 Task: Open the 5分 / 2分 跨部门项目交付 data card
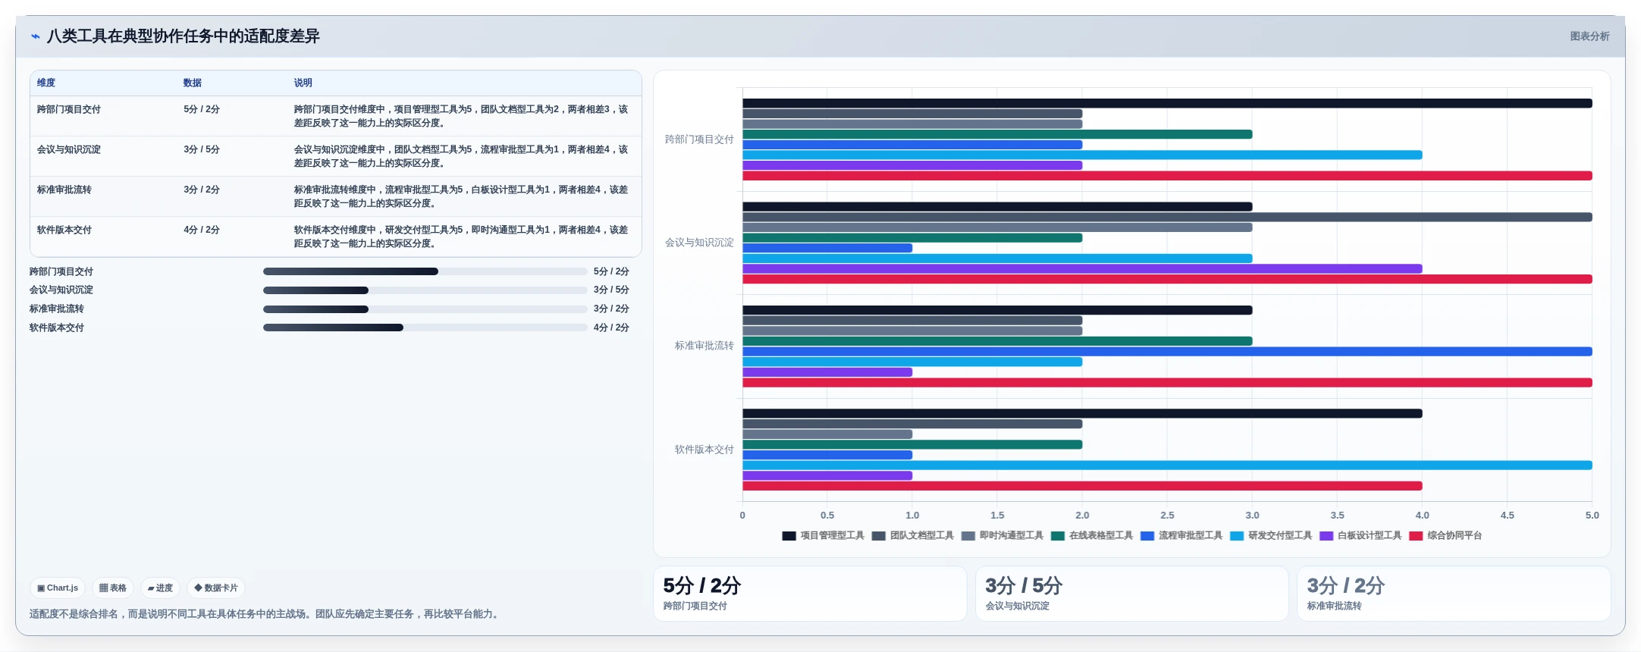coord(810,594)
